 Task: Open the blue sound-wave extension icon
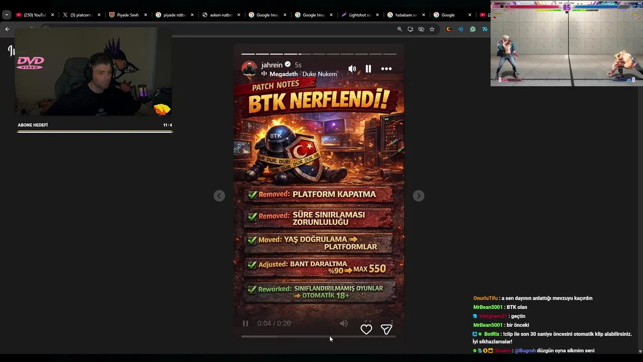point(461,29)
